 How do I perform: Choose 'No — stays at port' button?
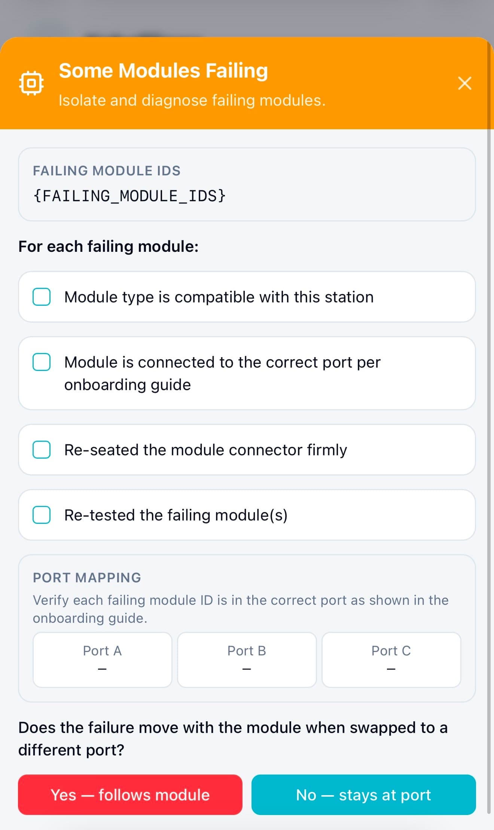tap(363, 794)
